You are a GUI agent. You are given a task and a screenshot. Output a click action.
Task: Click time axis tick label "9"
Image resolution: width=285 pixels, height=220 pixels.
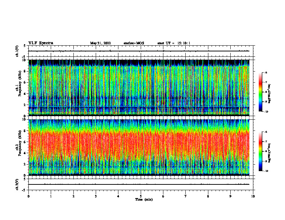point(230,196)
